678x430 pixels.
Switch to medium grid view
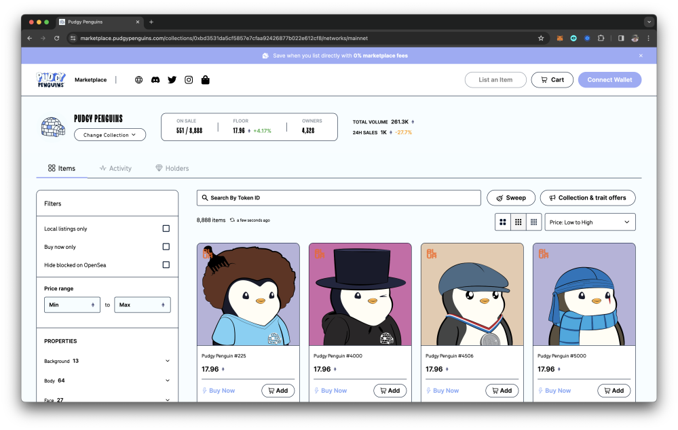coord(518,222)
